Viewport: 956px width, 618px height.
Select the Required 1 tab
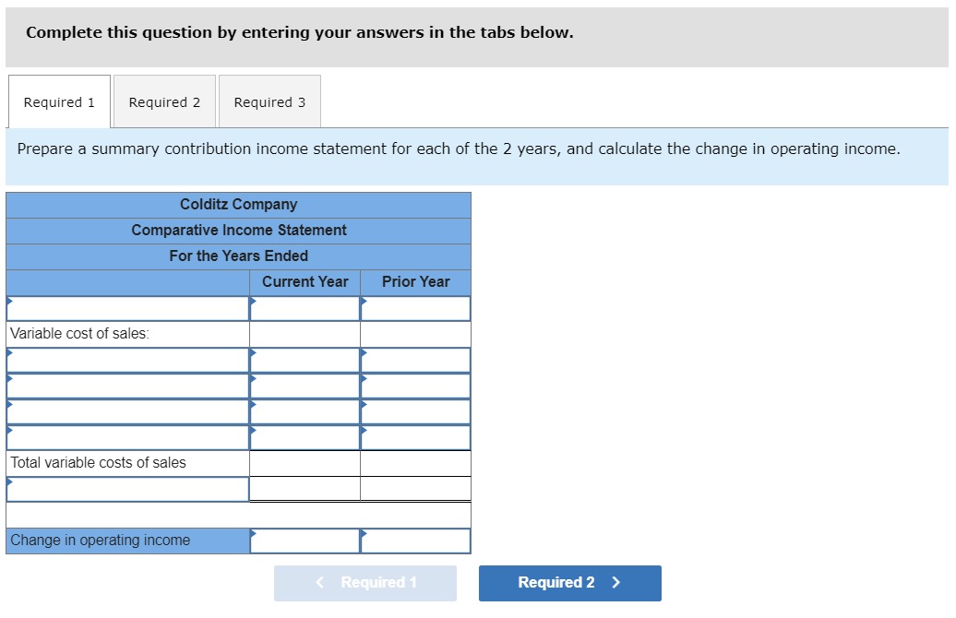59,102
